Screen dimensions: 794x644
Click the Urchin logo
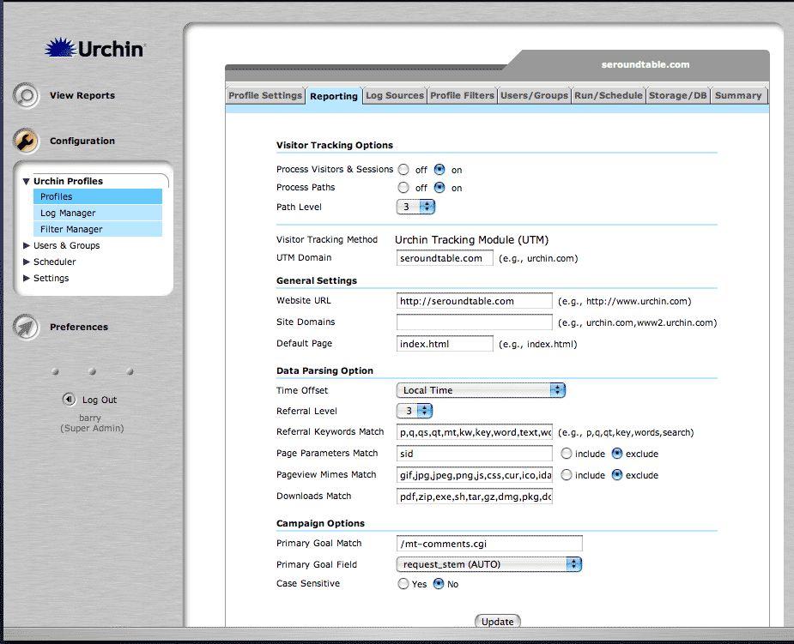tap(95, 48)
